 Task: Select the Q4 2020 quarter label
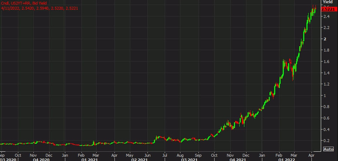[x=41, y=159]
